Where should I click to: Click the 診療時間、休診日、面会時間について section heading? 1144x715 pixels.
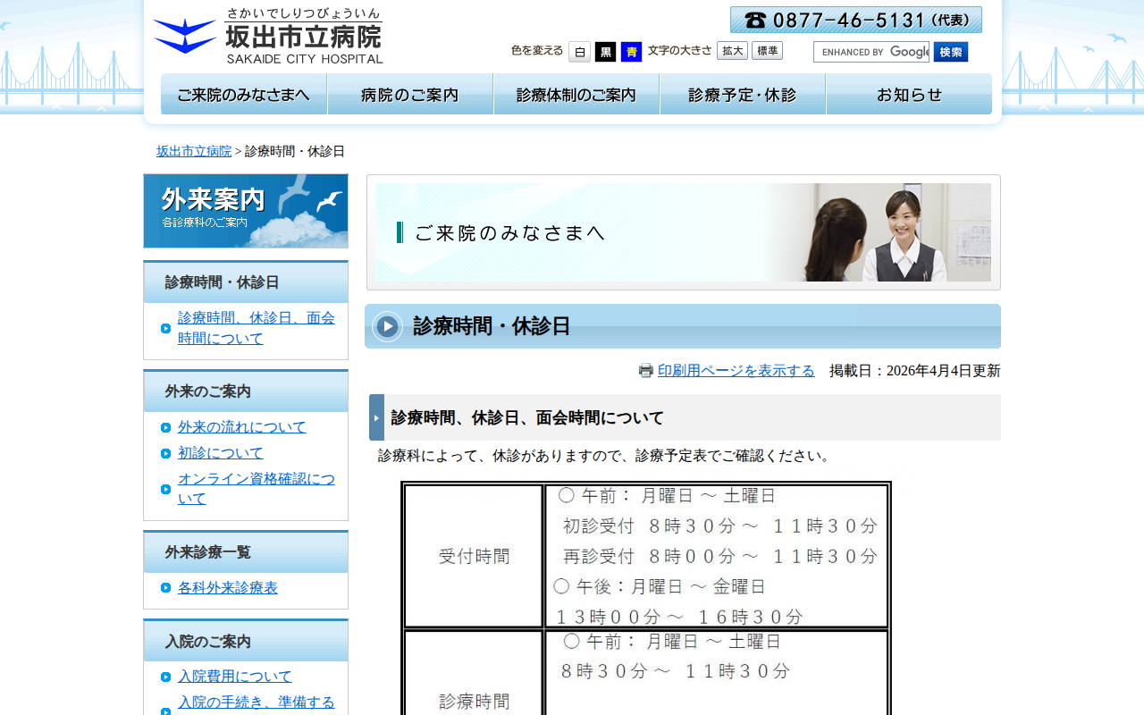[685, 417]
